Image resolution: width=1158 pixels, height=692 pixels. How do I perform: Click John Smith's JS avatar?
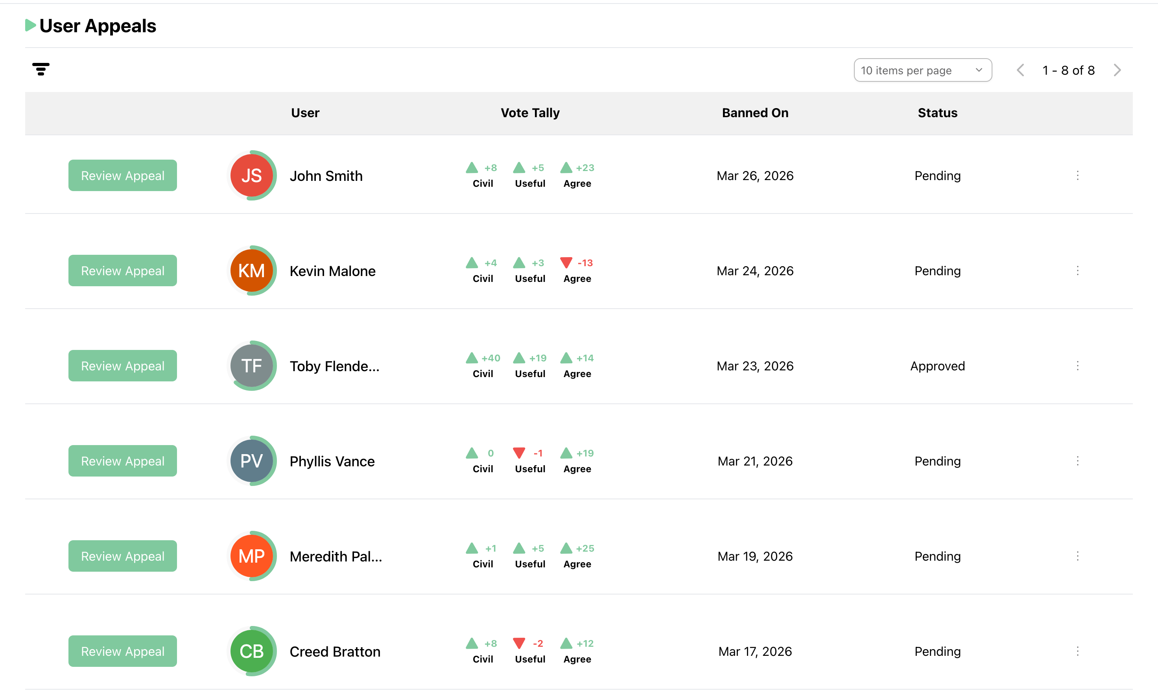pos(251,176)
